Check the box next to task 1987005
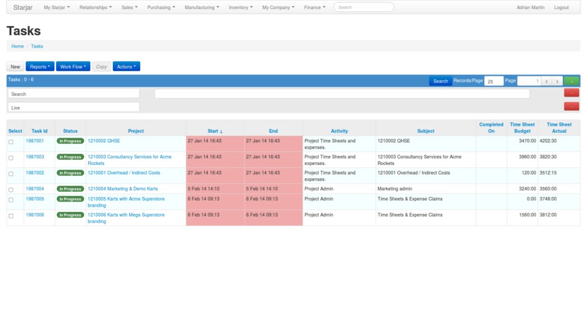 (x=11, y=200)
